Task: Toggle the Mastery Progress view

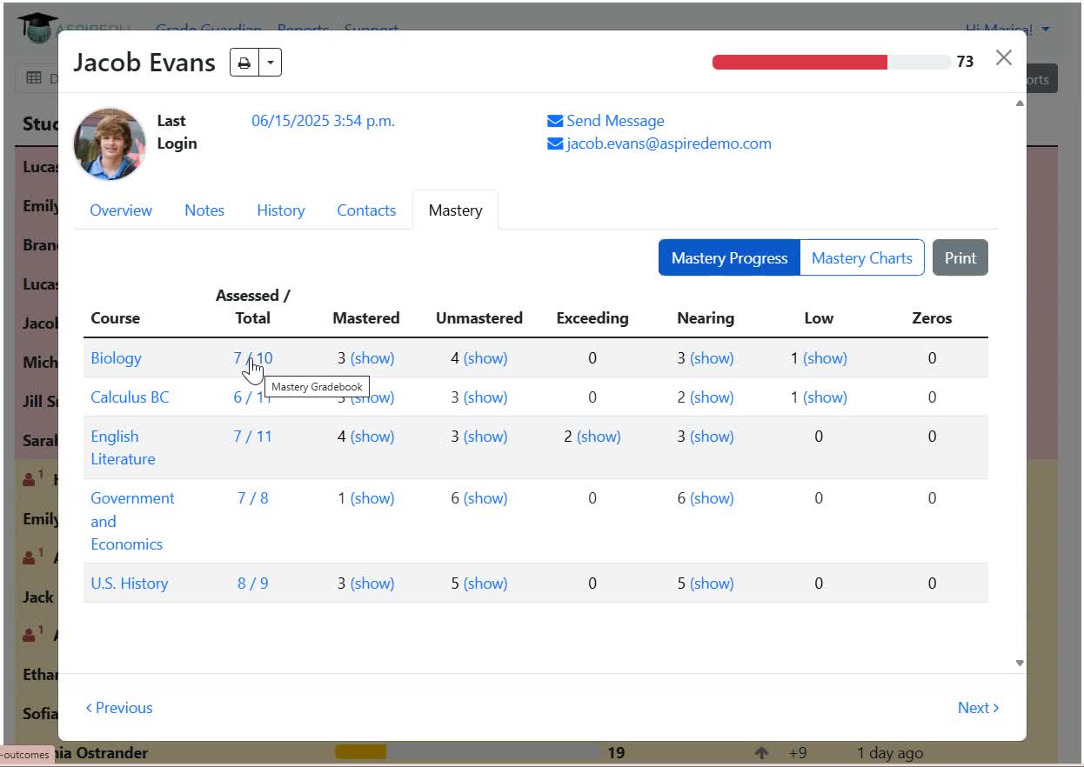Action: pyautogui.click(x=729, y=258)
